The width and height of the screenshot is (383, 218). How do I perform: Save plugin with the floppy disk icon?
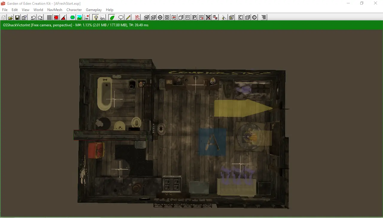[x=17, y=17]
